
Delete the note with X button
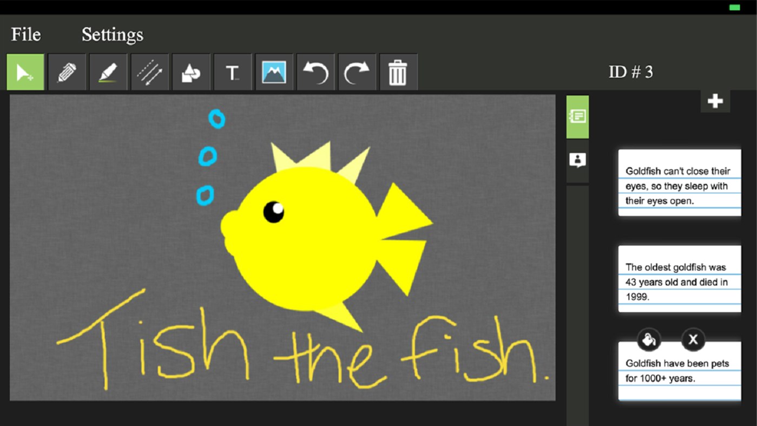(693, 340)
